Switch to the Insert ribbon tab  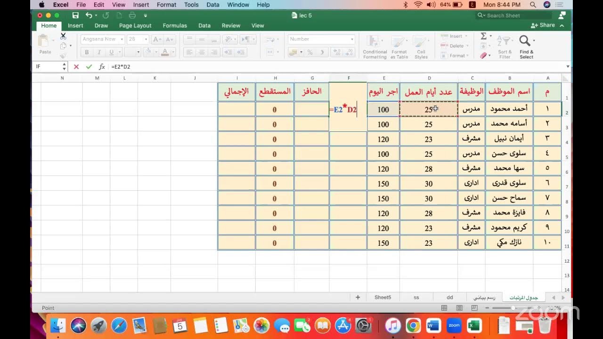75,25
